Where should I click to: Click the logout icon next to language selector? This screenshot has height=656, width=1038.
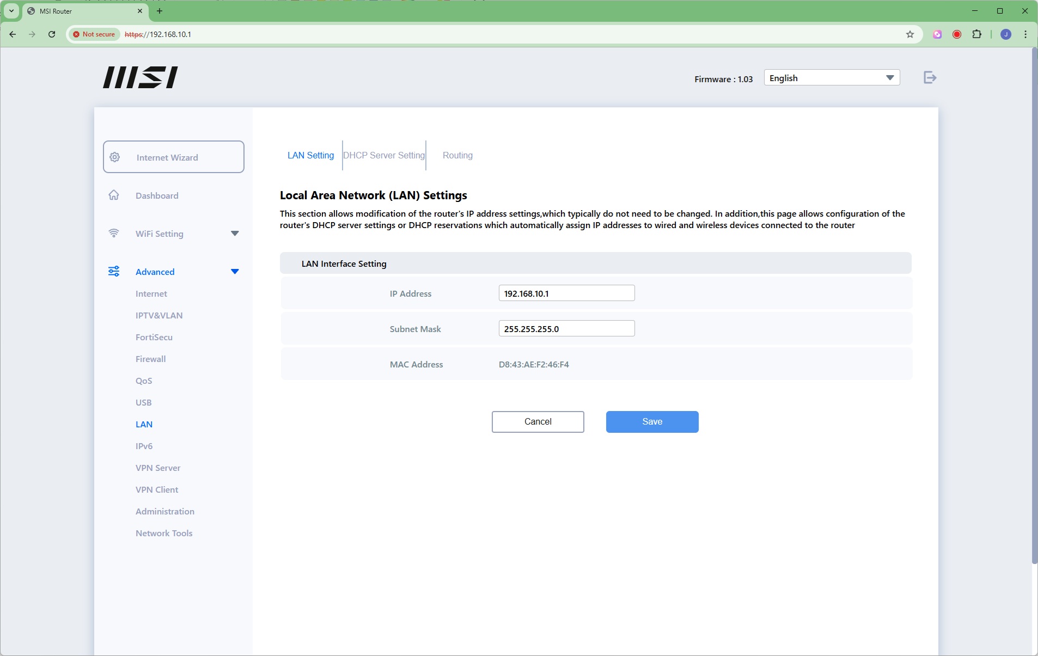[x=930, y=78]
